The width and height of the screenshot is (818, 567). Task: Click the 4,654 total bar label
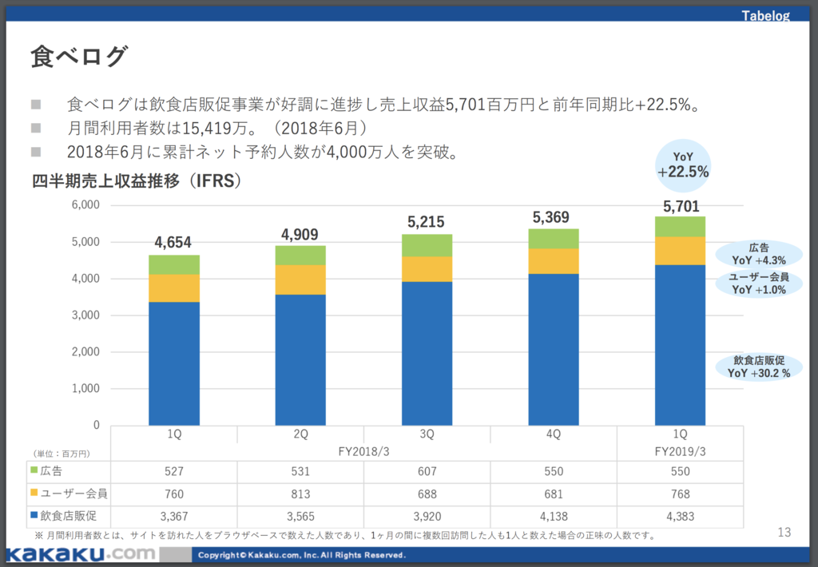173,243
